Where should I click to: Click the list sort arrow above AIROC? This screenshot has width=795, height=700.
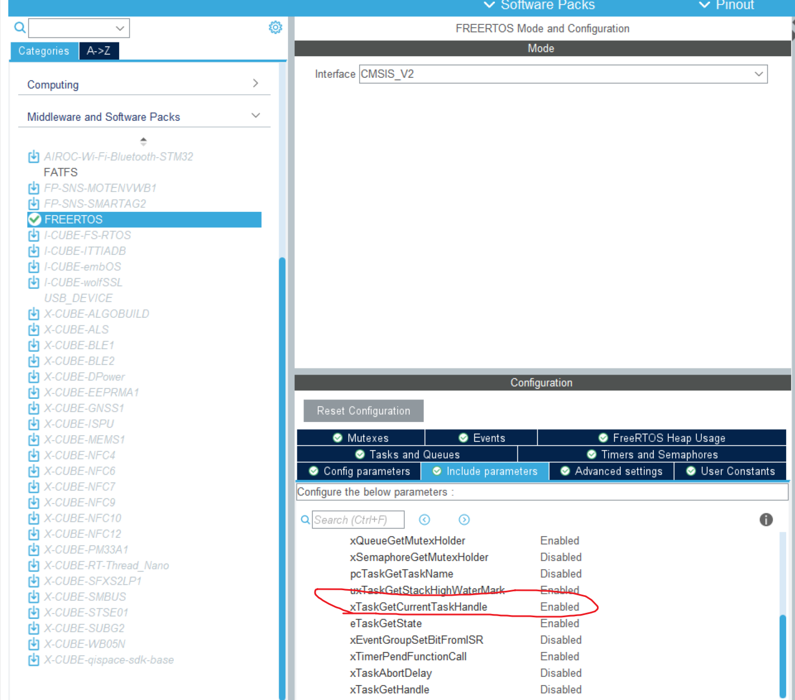tap(143, 141)
